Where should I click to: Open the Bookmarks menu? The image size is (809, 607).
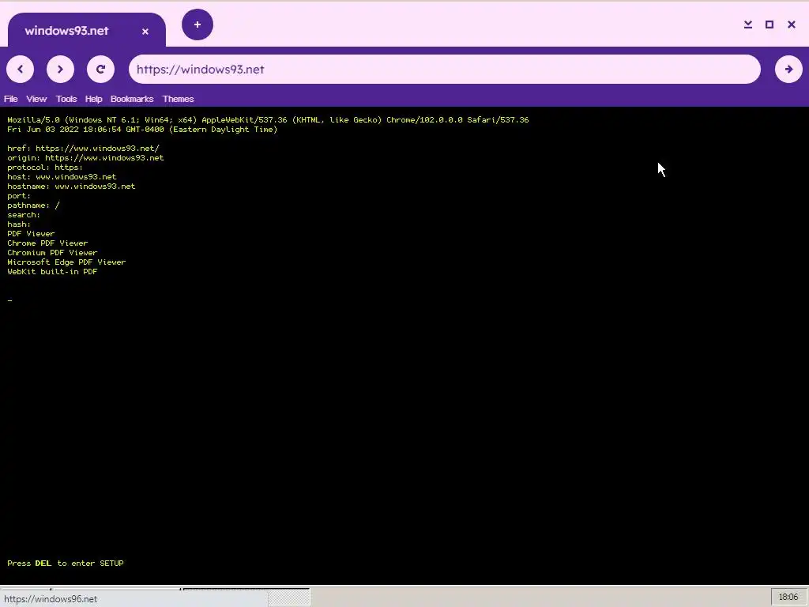[x=132, y=99]
